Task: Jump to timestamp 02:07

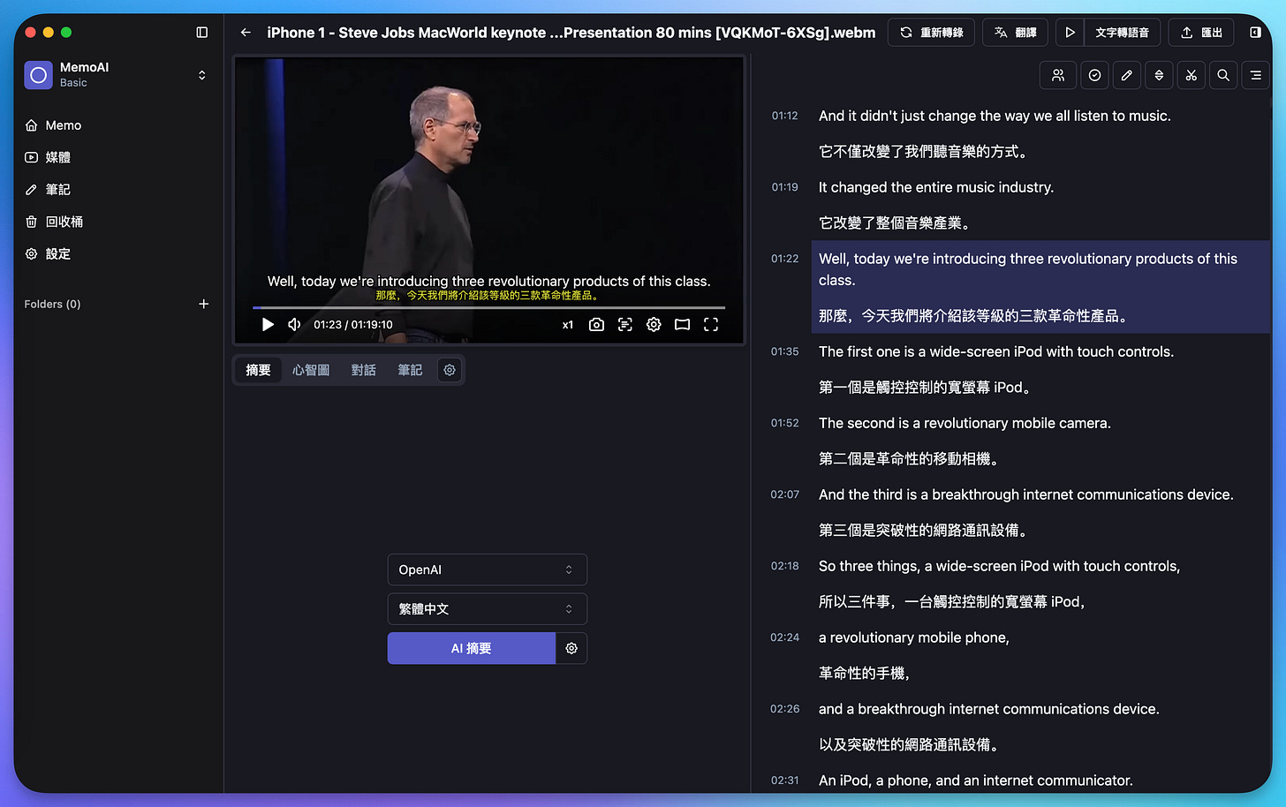Action: (x=784, y=494)
